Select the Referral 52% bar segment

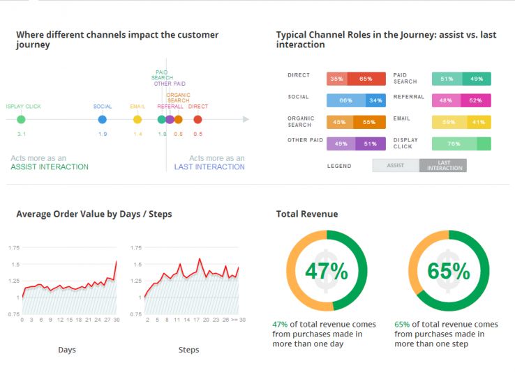(477, 101)
